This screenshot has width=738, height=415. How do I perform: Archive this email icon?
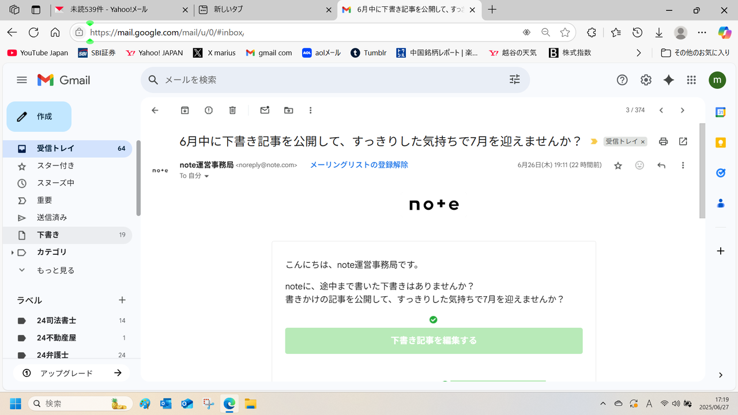(x=184, y=110)
